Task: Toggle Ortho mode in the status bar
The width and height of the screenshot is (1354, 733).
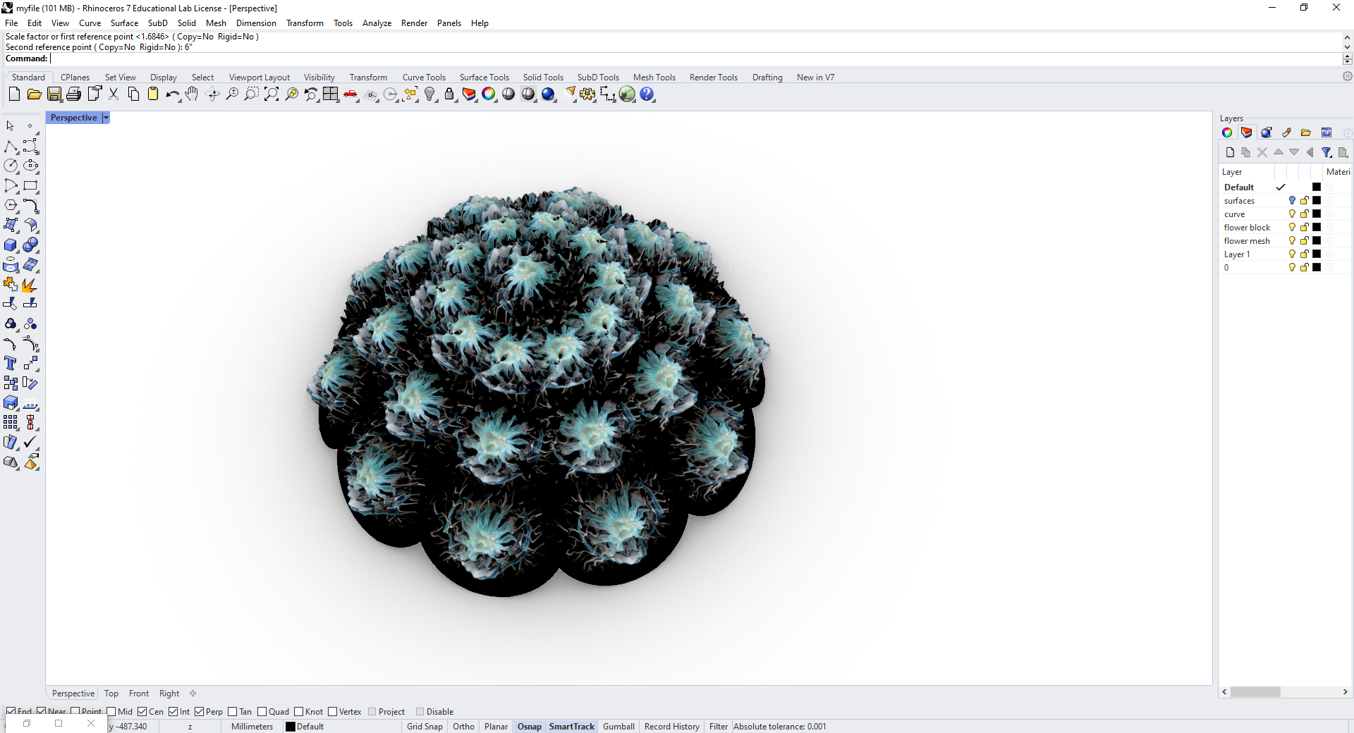Action: [x=463, y=727]
